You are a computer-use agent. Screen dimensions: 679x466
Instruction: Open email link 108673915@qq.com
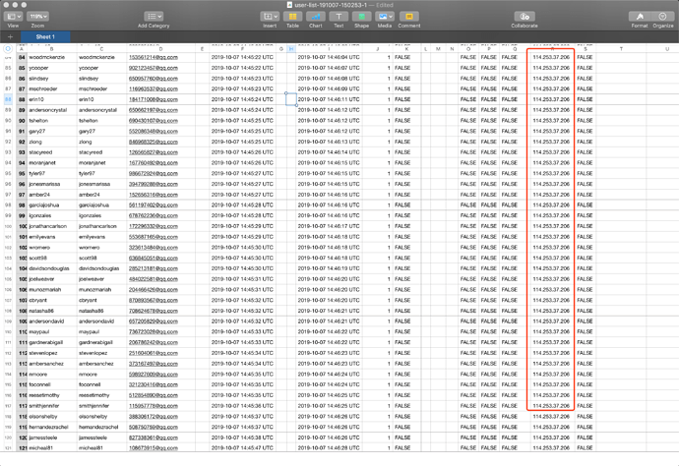coord(154,448)
